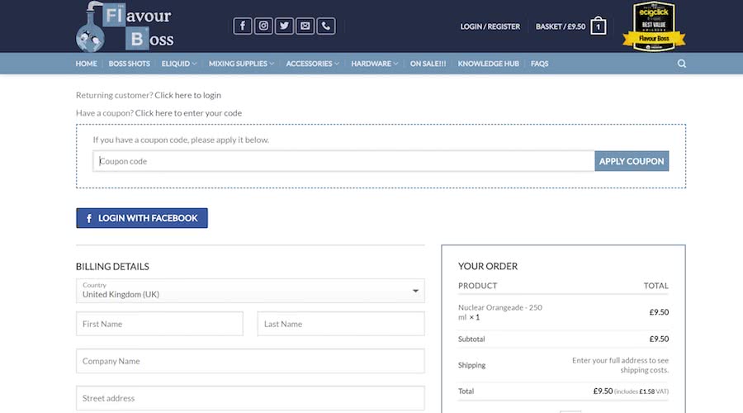Open the Facebook social icon in header
The height and width of the screenshot is (413, 743).
pyautogui.click(x=243, y=26)
